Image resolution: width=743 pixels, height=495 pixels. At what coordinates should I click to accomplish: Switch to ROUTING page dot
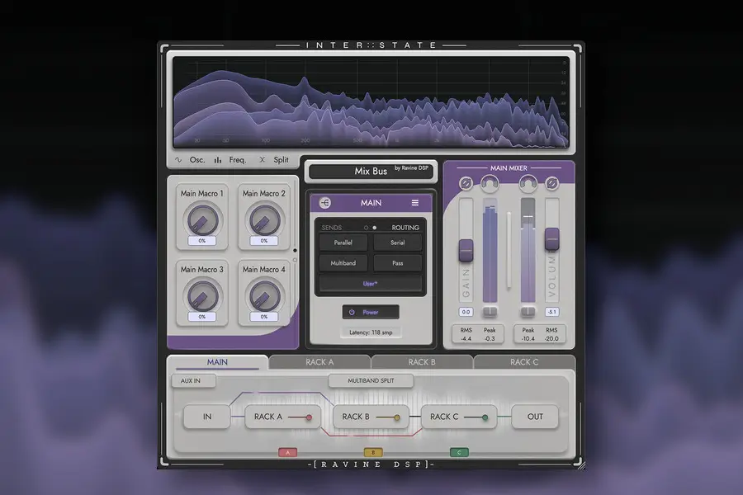(374, 228)
